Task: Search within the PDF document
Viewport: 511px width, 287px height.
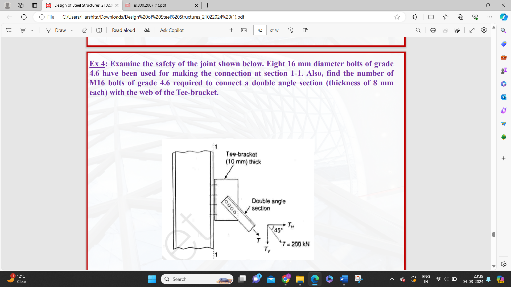Action: click(418, 30)
